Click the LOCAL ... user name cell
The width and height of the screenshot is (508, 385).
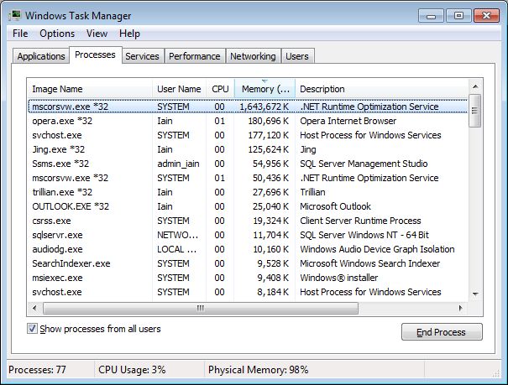tap(177, 249)
